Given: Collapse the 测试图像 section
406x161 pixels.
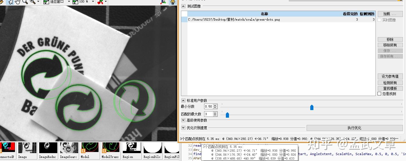Looking at the screenshot, I should coord(183,6).
